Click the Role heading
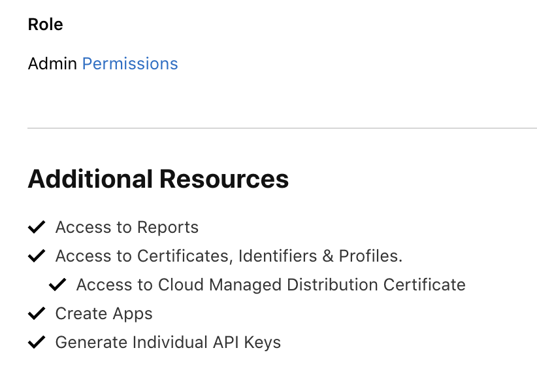The image size is (537, 382). [46, 25]
